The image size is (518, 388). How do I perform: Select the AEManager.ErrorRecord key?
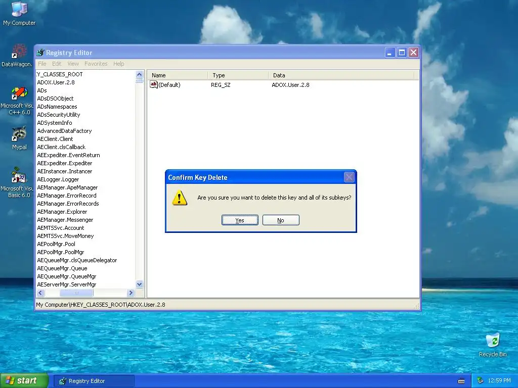(67, 196)
